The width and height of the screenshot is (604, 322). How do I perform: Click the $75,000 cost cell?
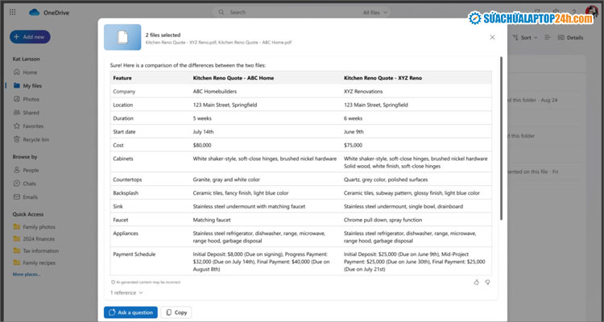pos(353,146)
